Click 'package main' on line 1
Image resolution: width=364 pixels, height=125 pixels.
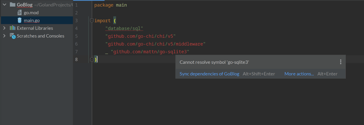click(x=111, y=5)
